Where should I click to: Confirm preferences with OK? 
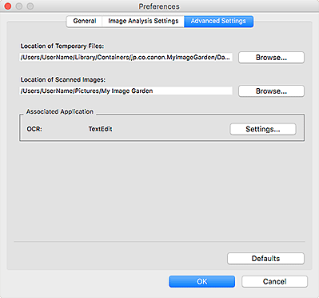click(202, 281)
